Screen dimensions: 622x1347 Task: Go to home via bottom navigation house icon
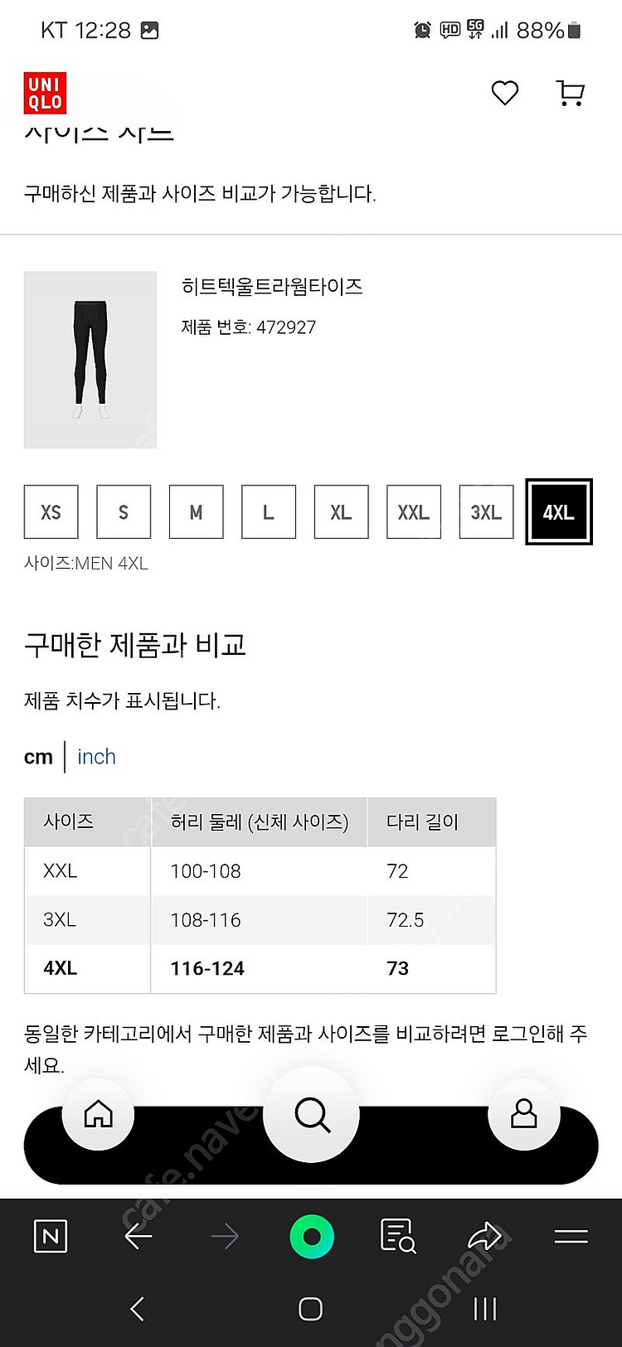pos(98,1115)
